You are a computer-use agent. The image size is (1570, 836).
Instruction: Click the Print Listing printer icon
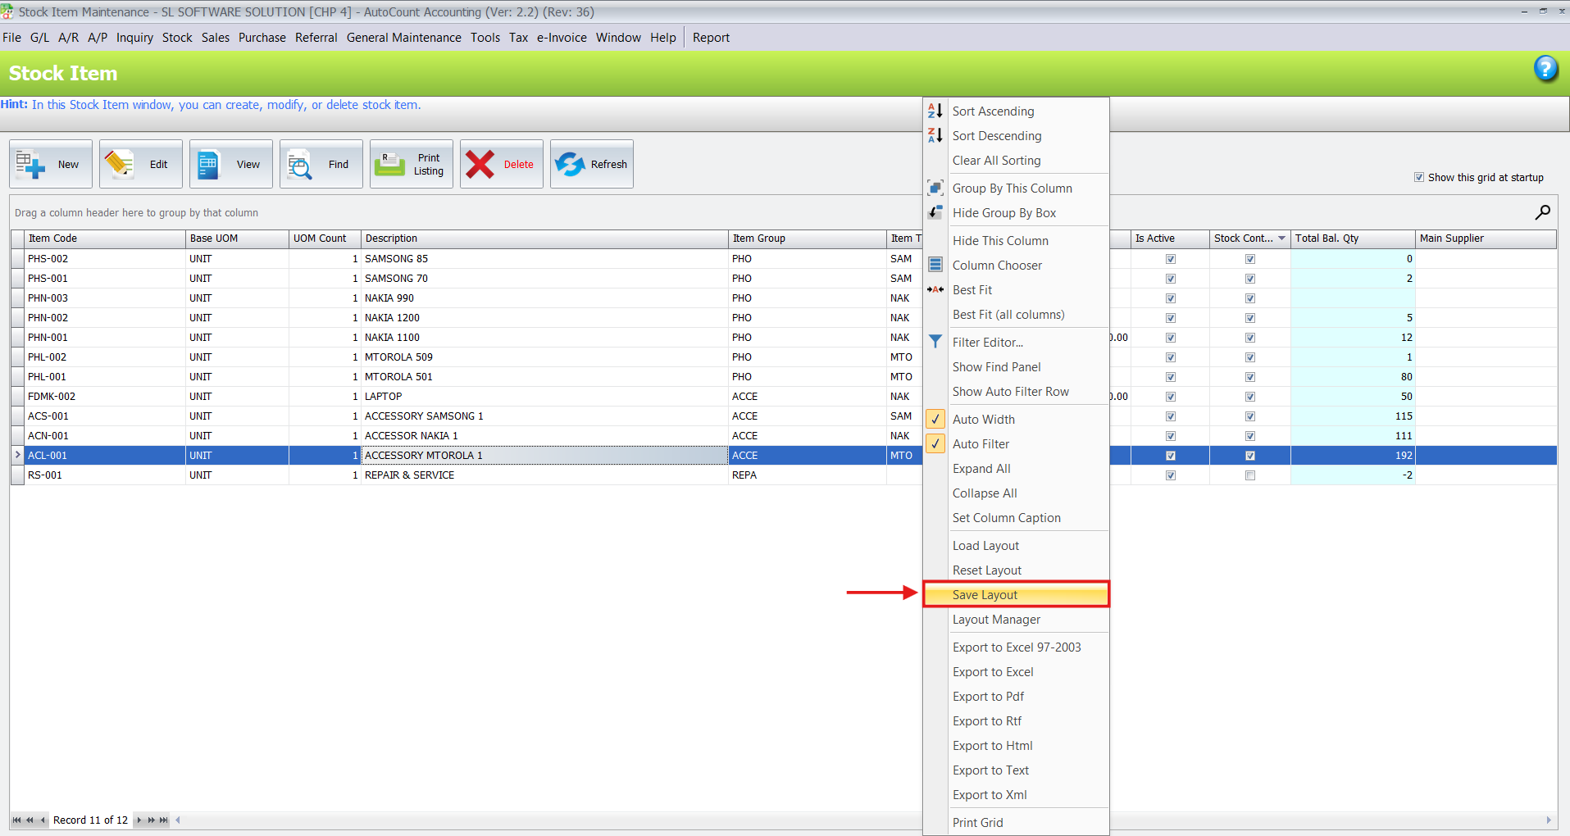click(390, 165)
